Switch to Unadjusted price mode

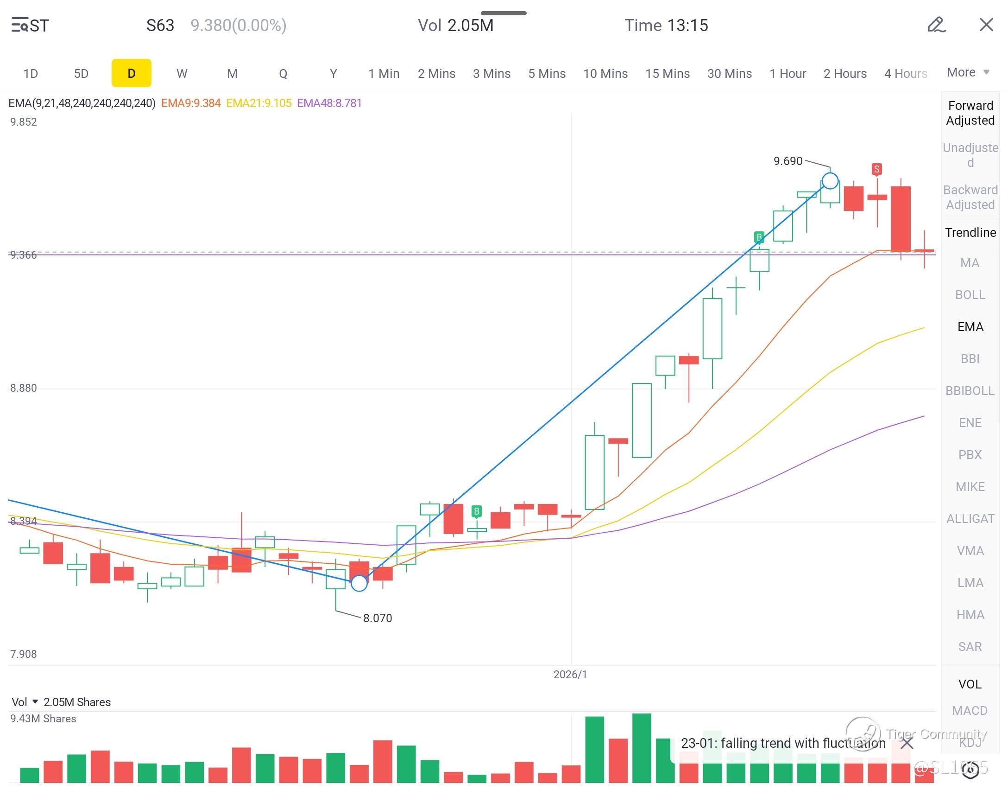click(970, 155)
